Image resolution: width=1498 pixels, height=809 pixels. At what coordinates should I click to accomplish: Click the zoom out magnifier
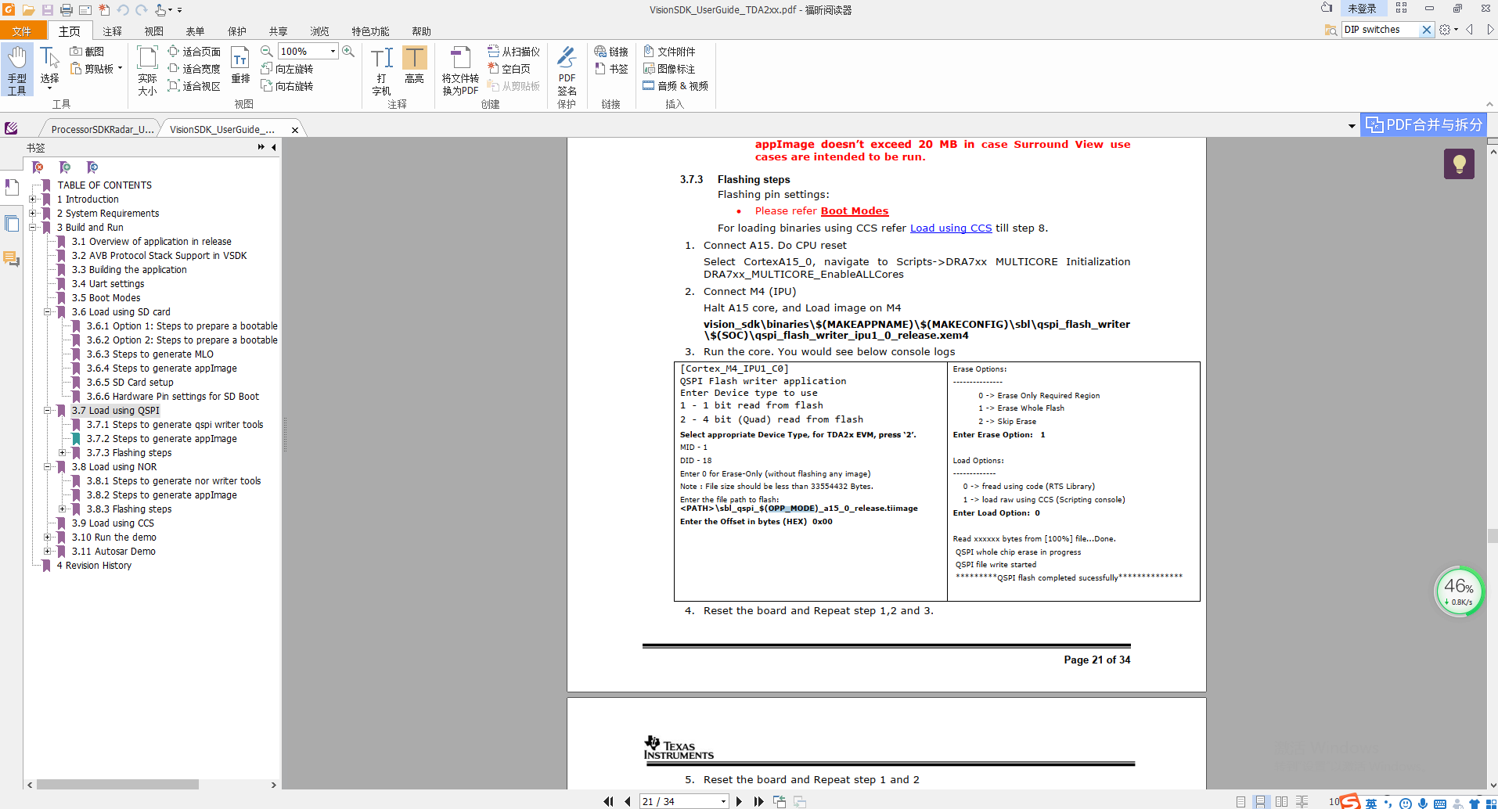(x=267, y=52)
